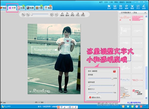This screenshot has width=149, height=109.
Task: Click the 旋转角度 rotation slider handle
Action: point(89,85)
